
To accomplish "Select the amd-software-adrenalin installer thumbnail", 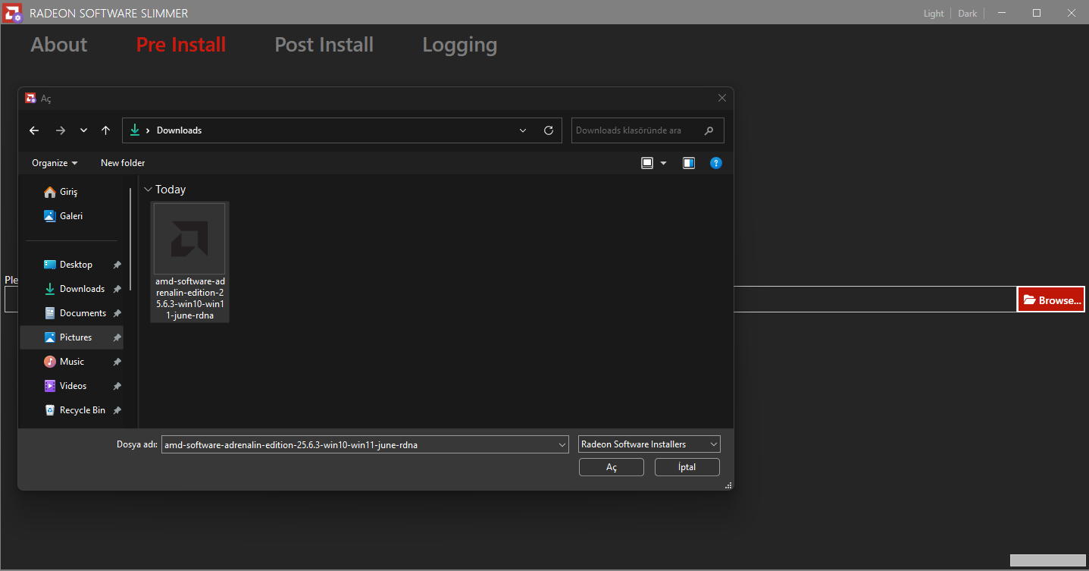I will click(x=189, y=239).
